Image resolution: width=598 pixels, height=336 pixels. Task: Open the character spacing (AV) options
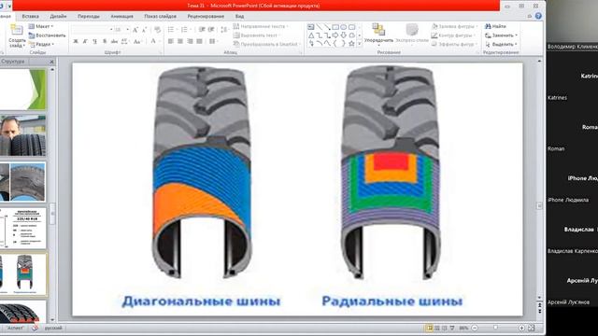point(124,41)
